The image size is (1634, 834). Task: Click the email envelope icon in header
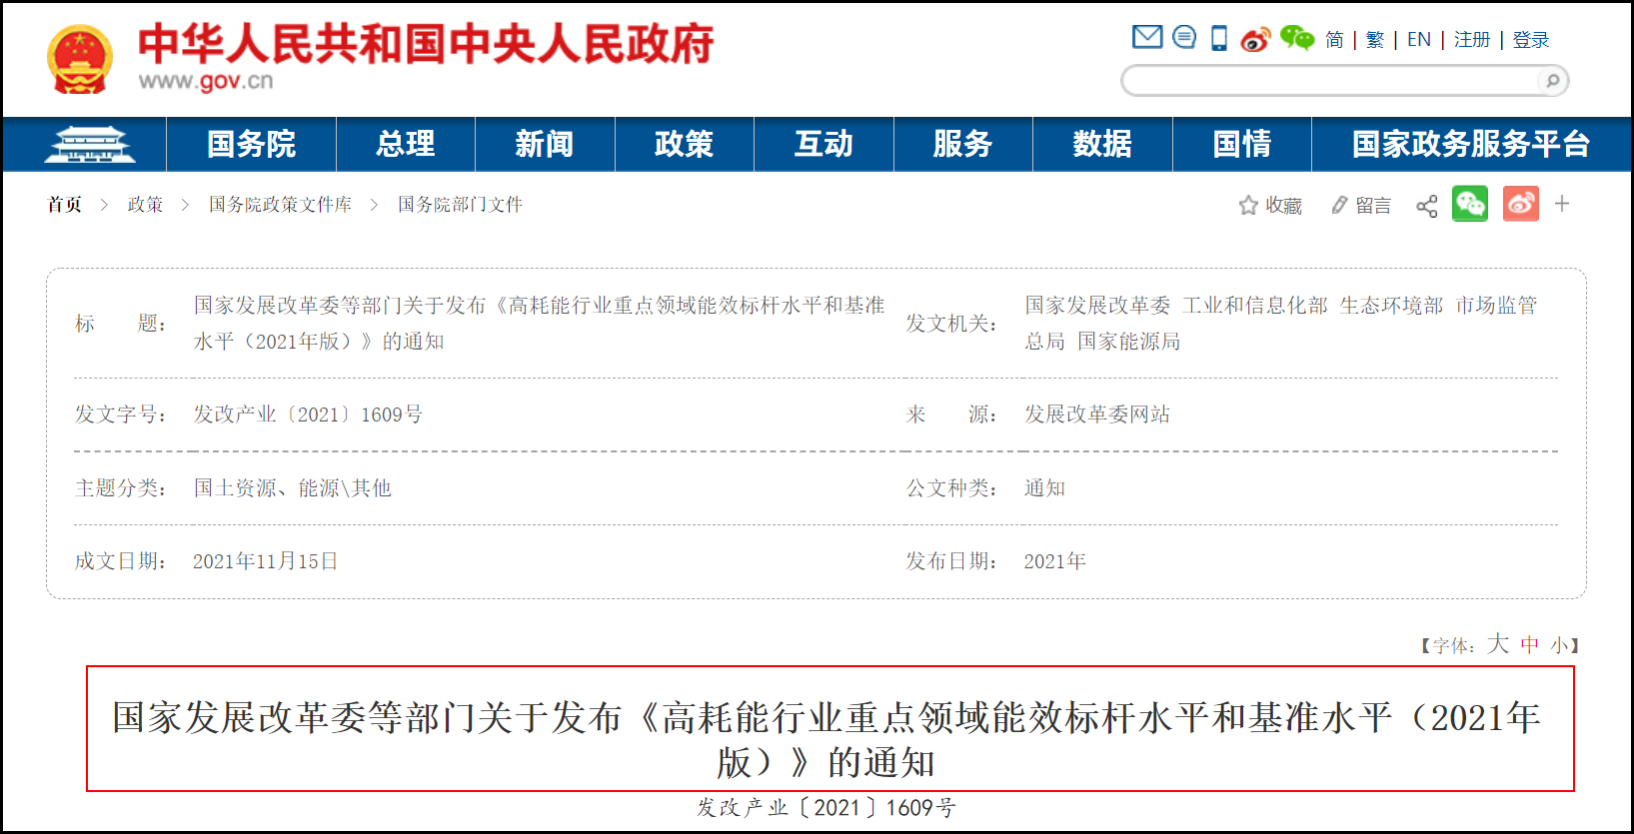pyautogui.click(x=1147, y=38)
